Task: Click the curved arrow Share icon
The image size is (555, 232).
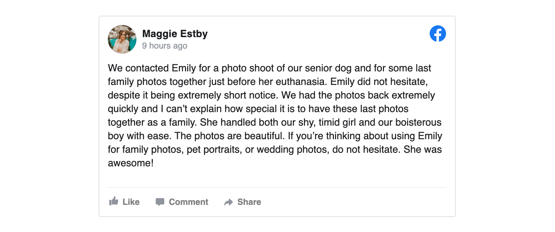Action: 228,202
